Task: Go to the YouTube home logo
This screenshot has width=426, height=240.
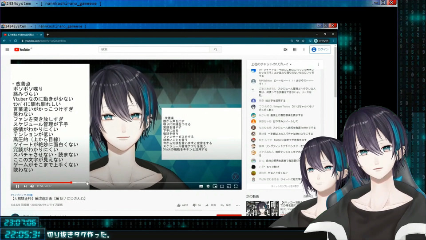Action: [x=22, y=49]
